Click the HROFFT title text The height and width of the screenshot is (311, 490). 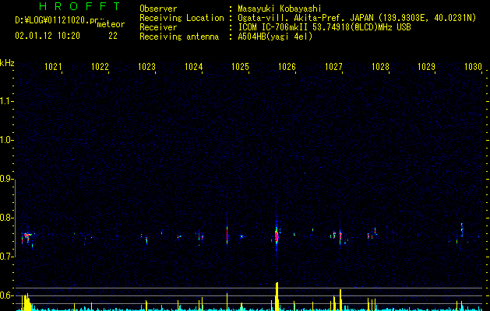[79, 6]
